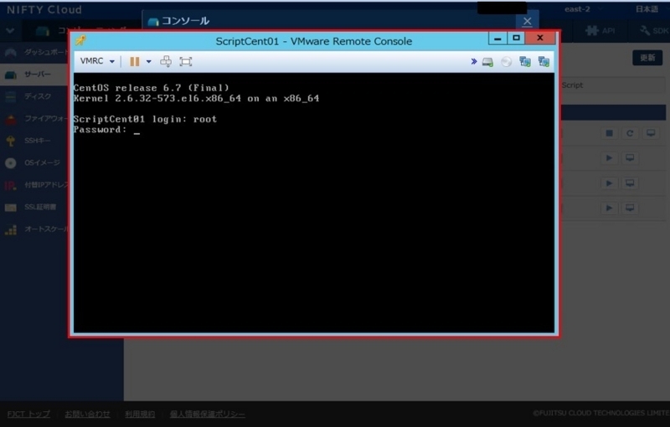The width and height of the screenshot is (670, 427).
Task: Click the ダッシュボード gauge icon
Action: coord(11,53)
